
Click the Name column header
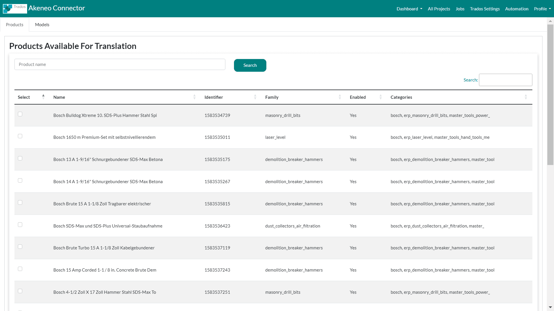59,97
